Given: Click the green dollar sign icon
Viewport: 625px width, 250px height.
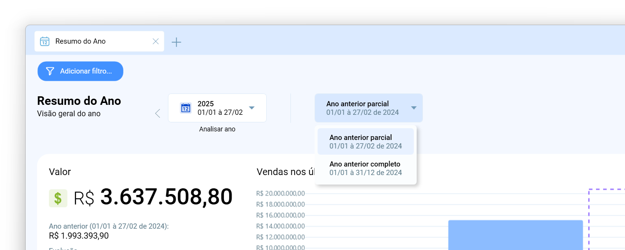Looking at the screenshot, I should tap(58, 198).
